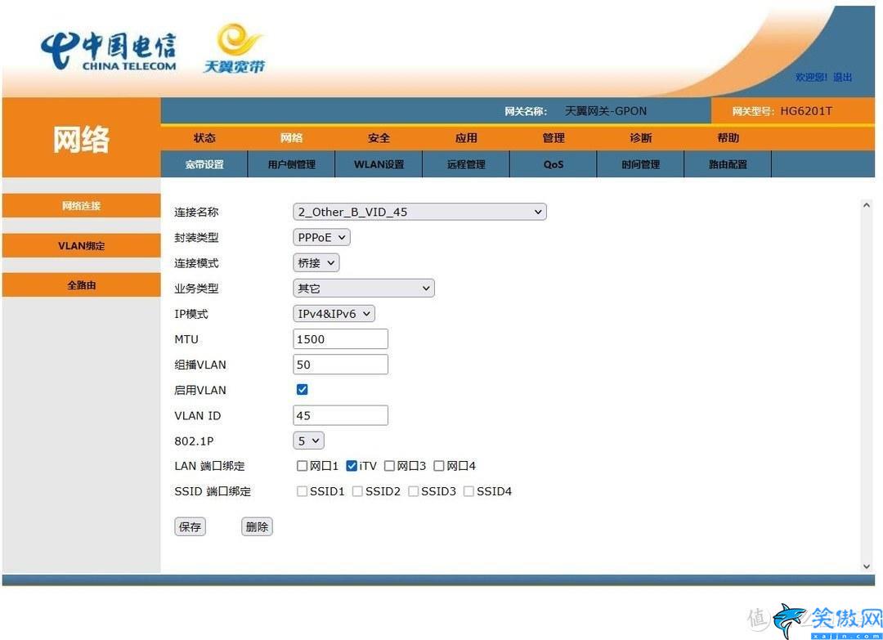Log out via the 退出 link
The height and width of the screenshot is (640, 883).
(842, 77)
